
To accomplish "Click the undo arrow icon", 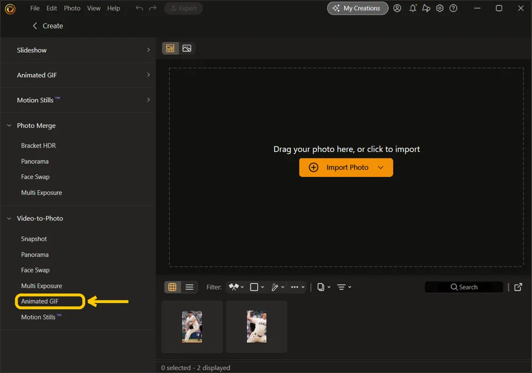I will point(139,8).
